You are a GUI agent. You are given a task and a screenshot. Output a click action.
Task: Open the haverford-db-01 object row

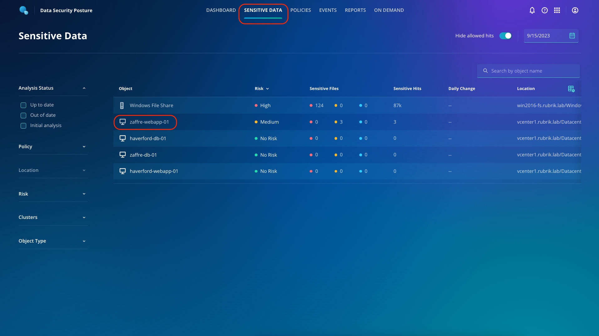(x=148, y=138)
